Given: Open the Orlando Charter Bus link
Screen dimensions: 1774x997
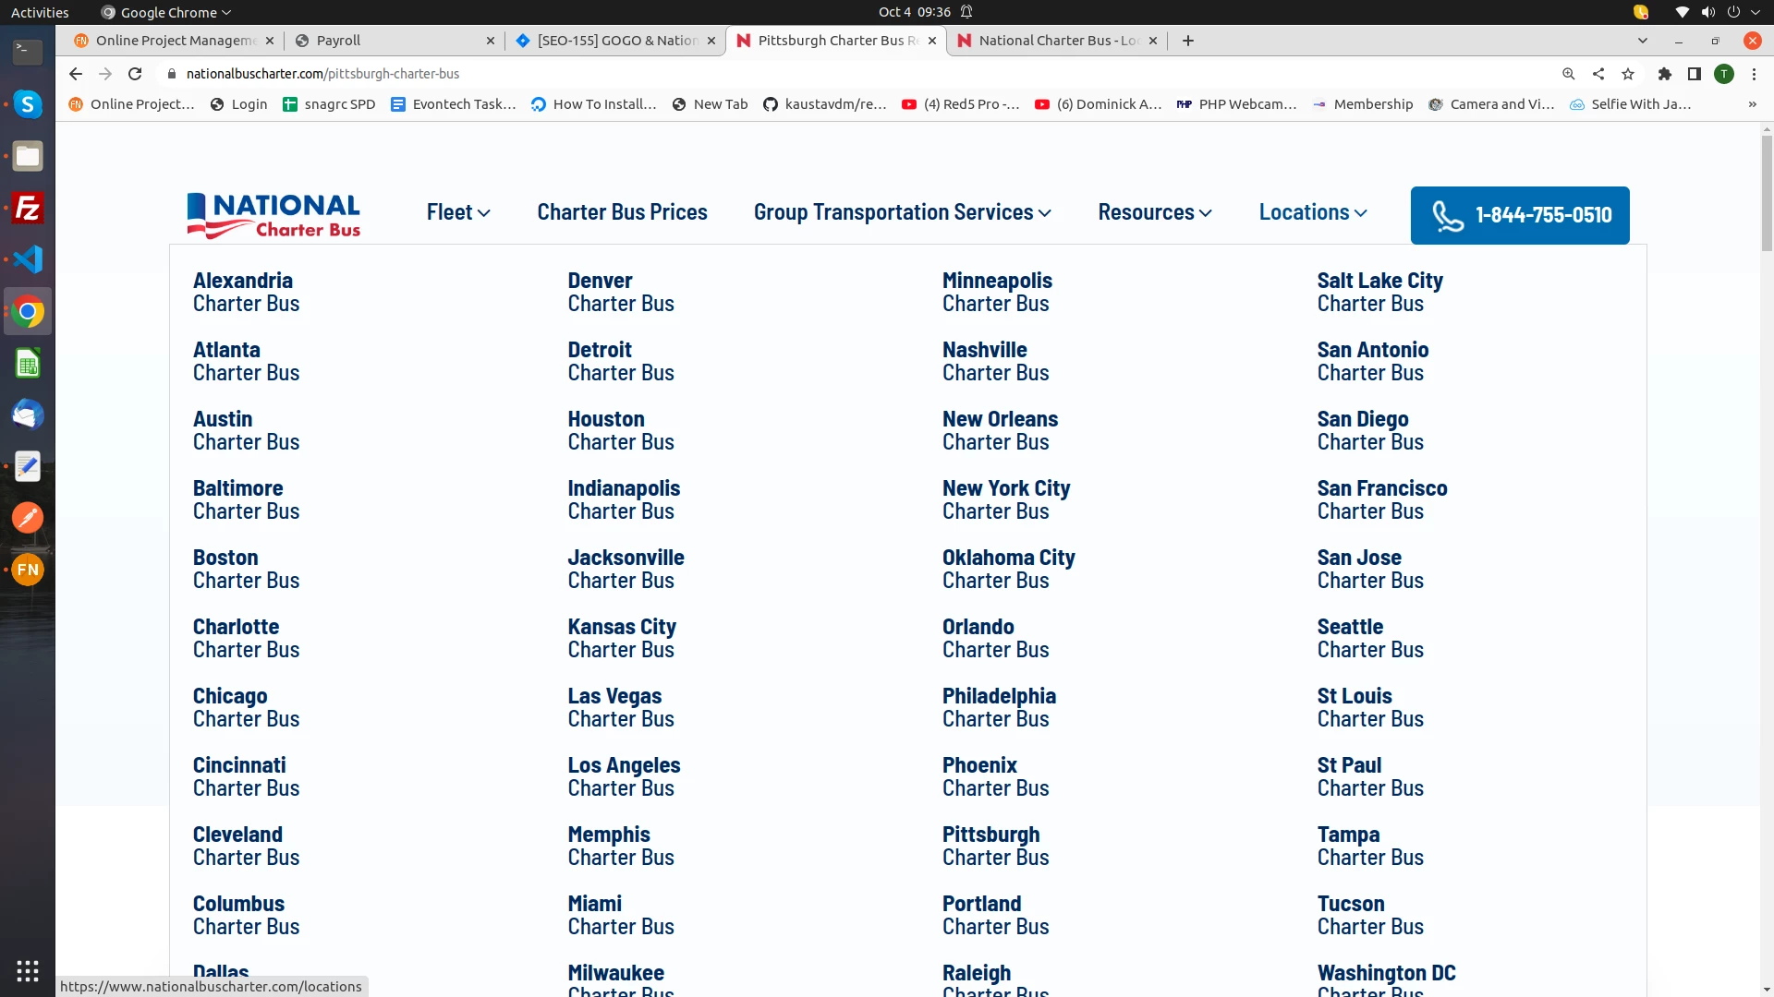Looking at the screenshot, I should 996,638.
